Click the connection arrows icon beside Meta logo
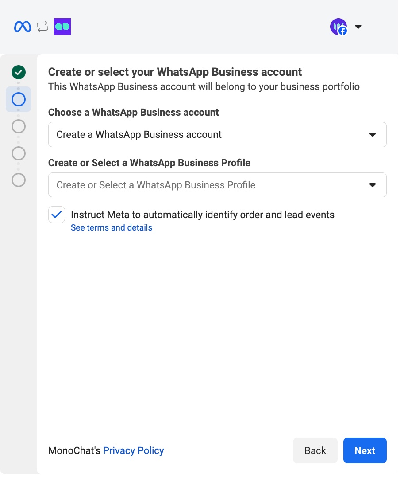This screenshot has height=485, width=400. click(42, 27)
